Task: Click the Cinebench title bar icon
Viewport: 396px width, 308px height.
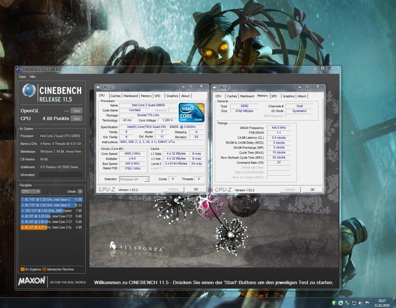Action: tap(19, 70)
